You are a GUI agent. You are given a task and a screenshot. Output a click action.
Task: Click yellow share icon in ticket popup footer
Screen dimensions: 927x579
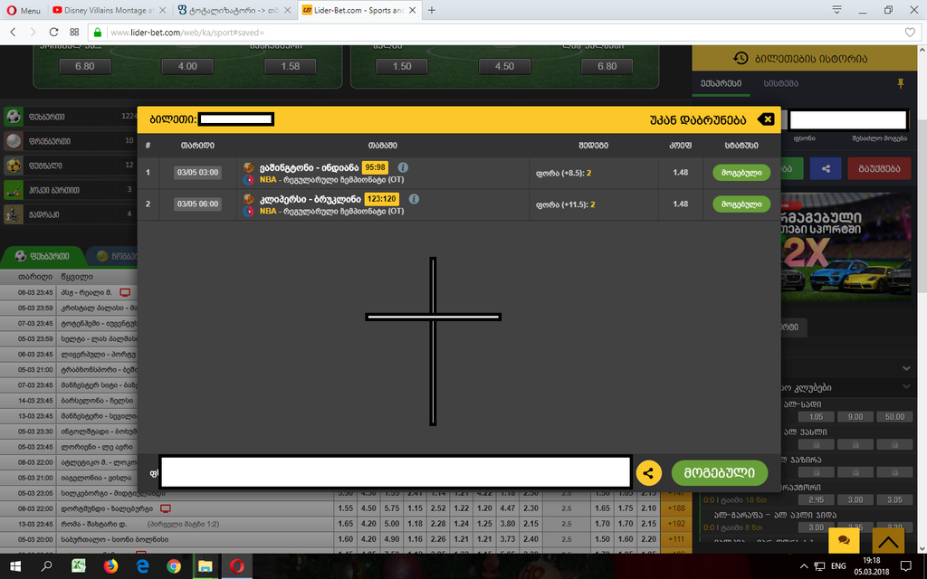click(648, 472)
